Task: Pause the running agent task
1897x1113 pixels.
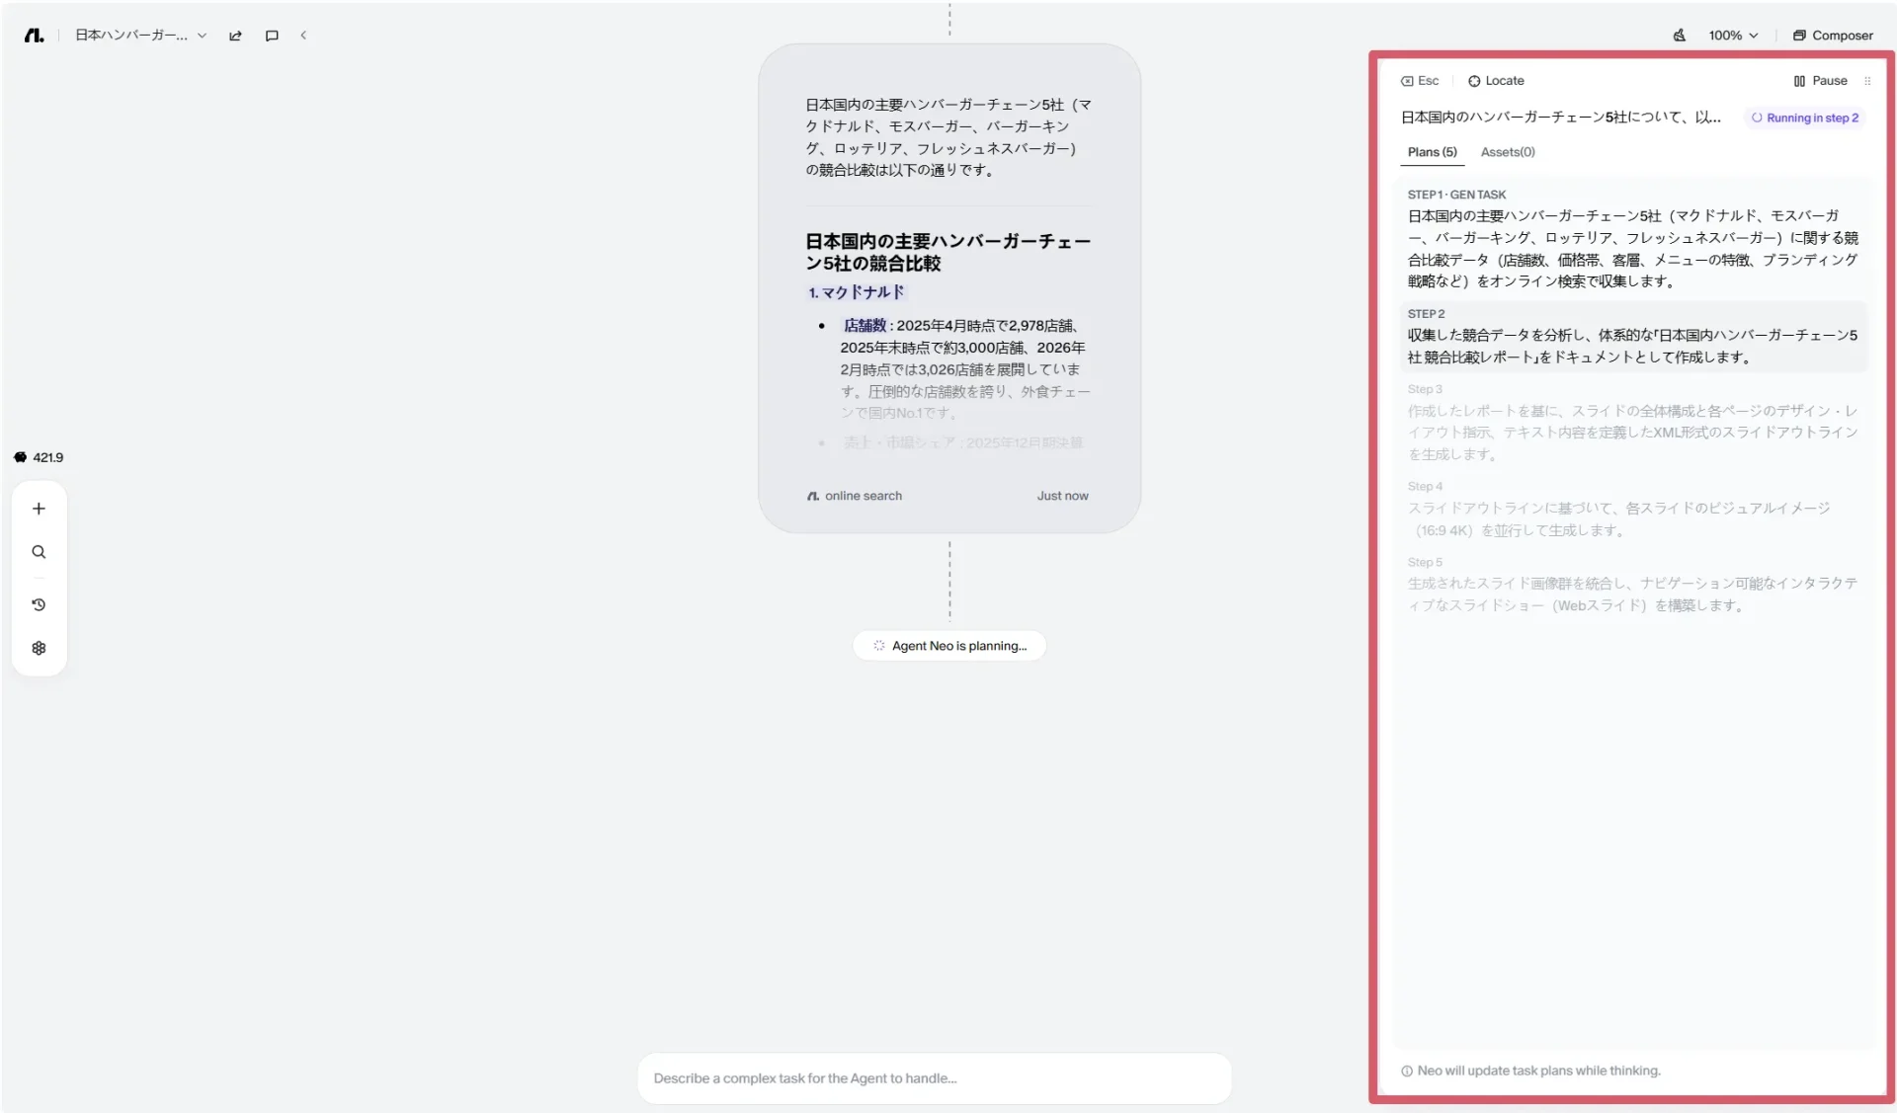Action: tap(1820, 81)
